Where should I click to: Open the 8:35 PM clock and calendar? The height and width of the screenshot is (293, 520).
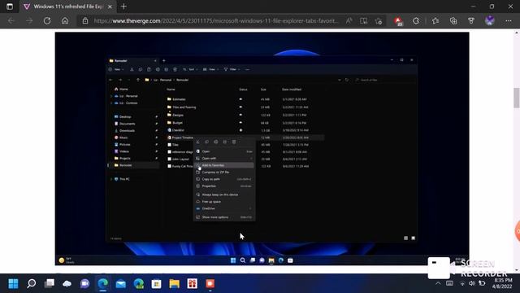point(502,283)
